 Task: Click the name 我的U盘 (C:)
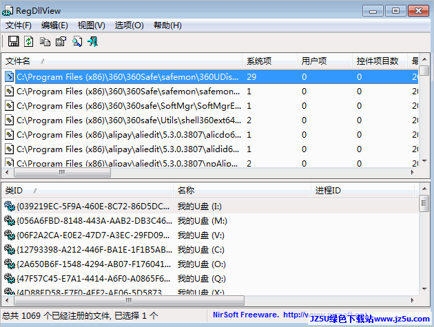[x=201, y=249]
